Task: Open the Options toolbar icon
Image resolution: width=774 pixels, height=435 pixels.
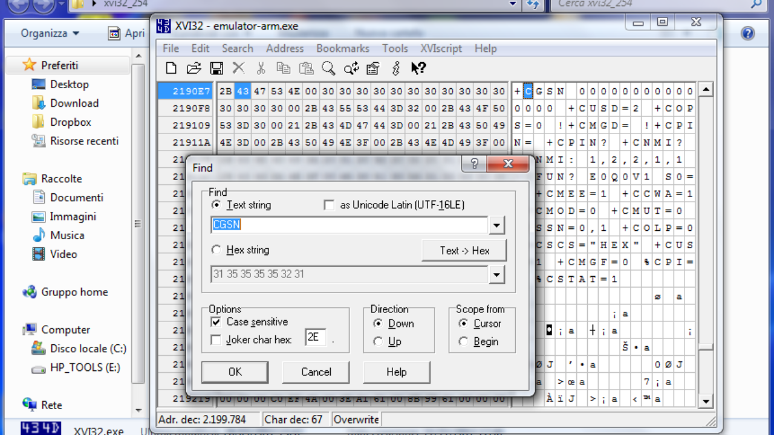Action: (x=373, y=68)
